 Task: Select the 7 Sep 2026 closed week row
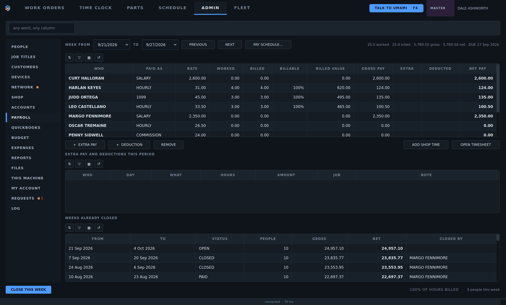(281, 258)
